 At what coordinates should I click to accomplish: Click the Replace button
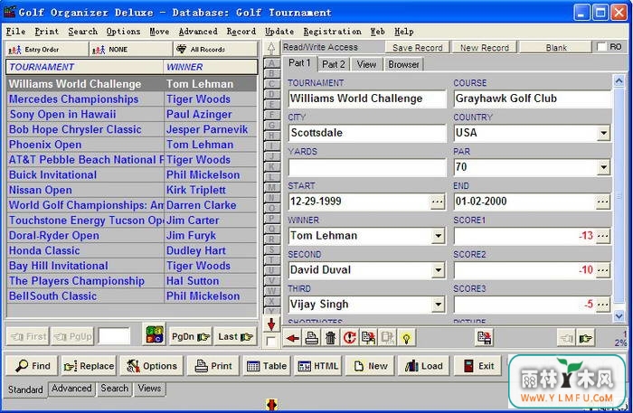coord(89,366)
